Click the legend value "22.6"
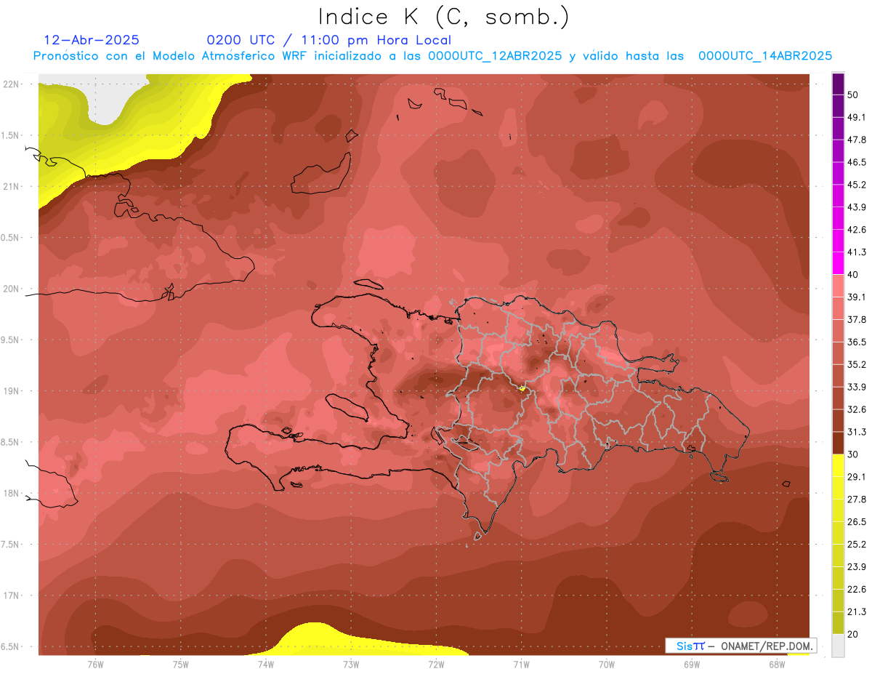This screenshot has height=674, width=872. pos(857,590)
